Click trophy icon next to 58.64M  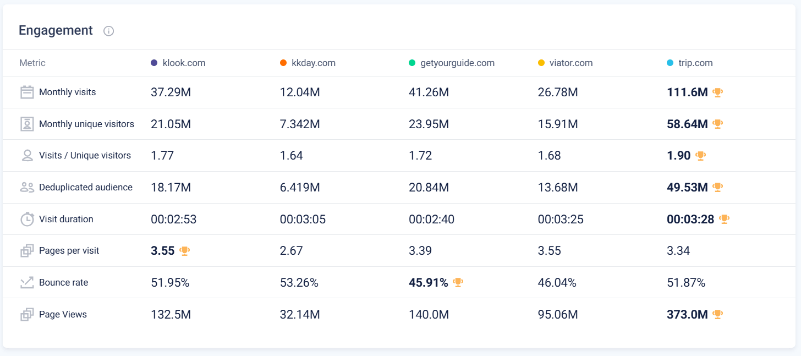pos(717,124)
